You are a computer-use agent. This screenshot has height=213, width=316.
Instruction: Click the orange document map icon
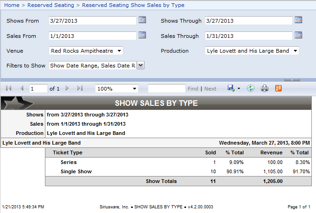(x=278, y=88)
